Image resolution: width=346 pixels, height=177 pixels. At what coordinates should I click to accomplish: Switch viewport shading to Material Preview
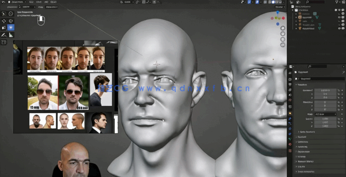(x=276, y=2)
